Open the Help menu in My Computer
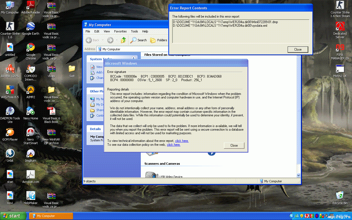The height and width of the screenshot is (220, 352). click(145, 31)
